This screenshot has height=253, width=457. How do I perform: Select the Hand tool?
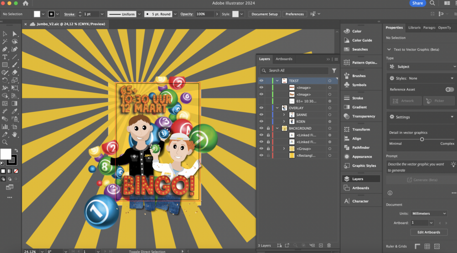point(14,135)
